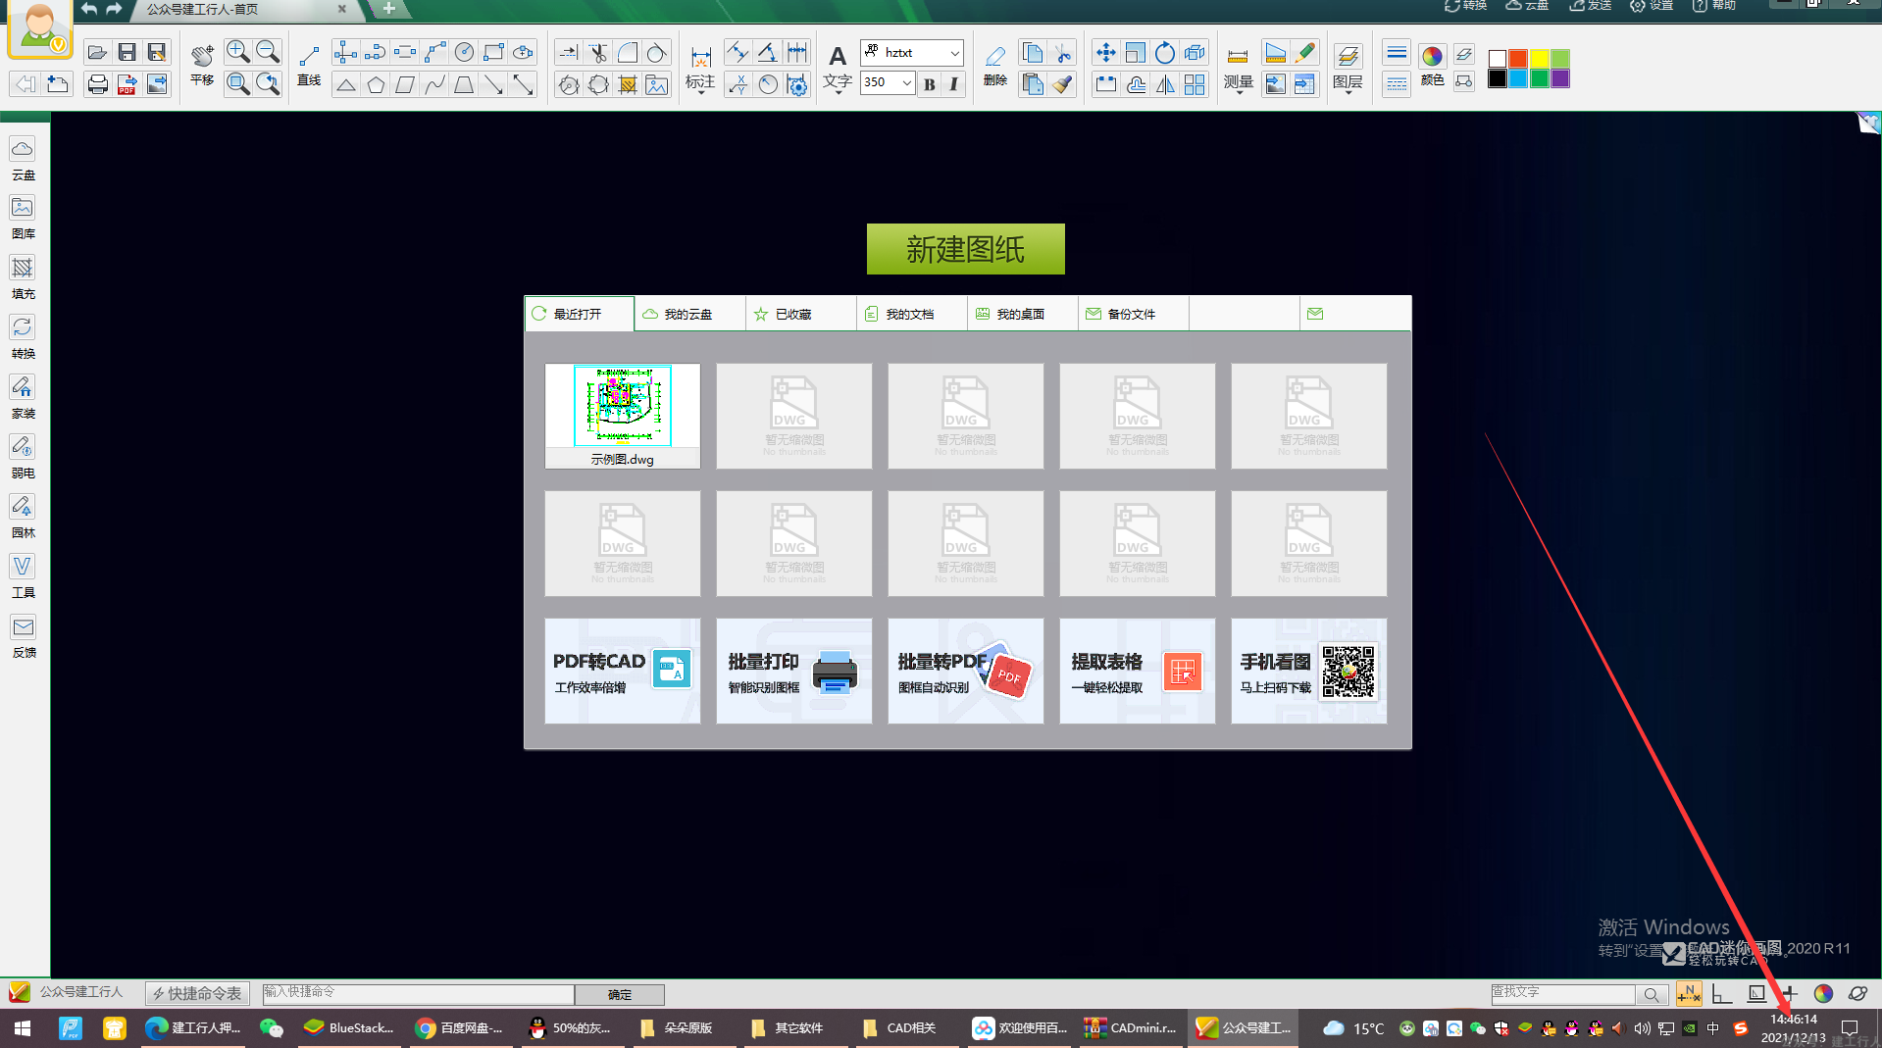Open the batch print (批量打印) card
This screenshot has height=1048, width=1882.
click(x=794, y=671)
